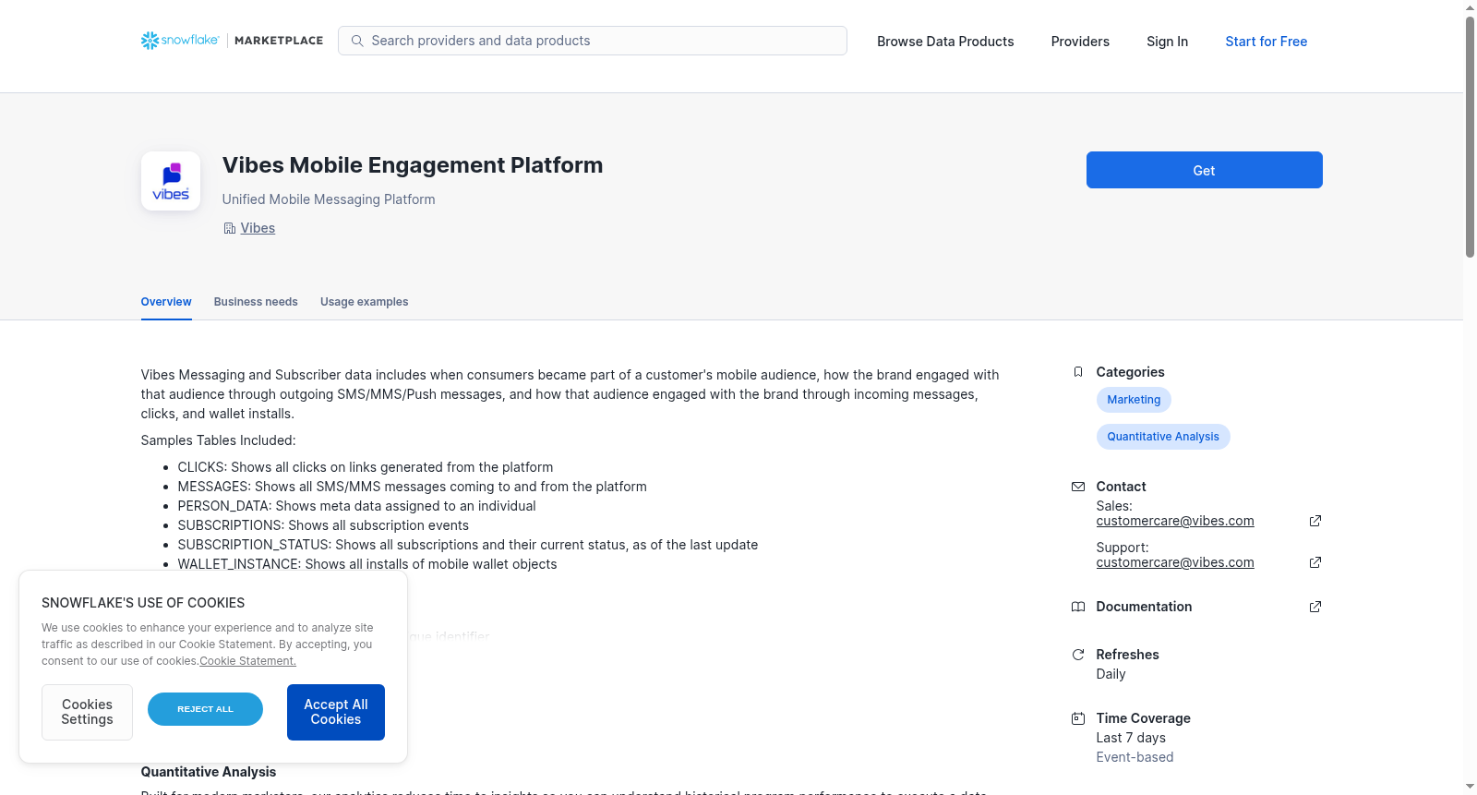Click the blue Get button
Image resolution: width=1477 pixels, height=795 pixels.
click(1205, 170)
